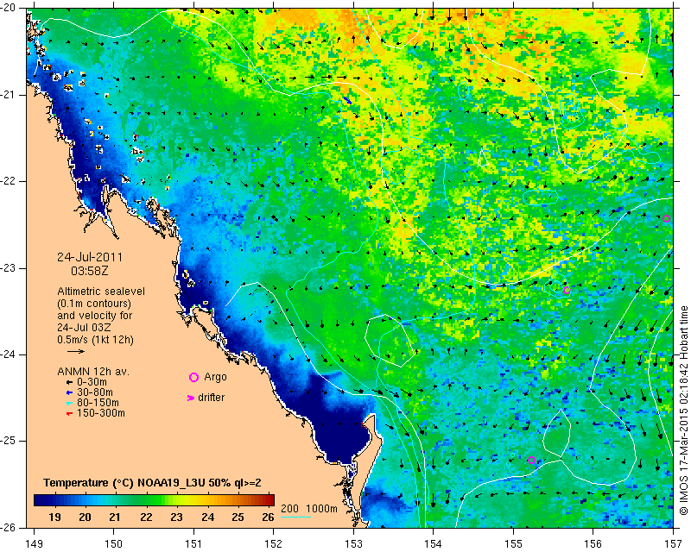Click the 0.5m/s velocity scale arrow
Image resolution: width=691 pixels, height=552 pixels.
tap(76, 351)
